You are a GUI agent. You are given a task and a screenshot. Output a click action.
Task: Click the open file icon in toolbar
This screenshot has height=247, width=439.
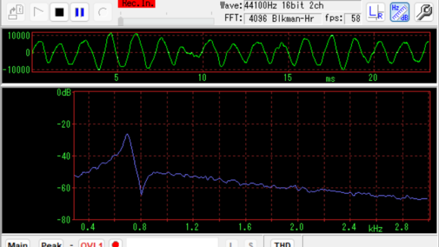tap(16, 12)
